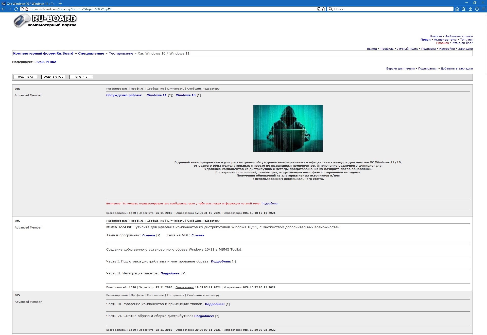
Task: Open Часть I Подробнее link
Action: tap(221, 261)
